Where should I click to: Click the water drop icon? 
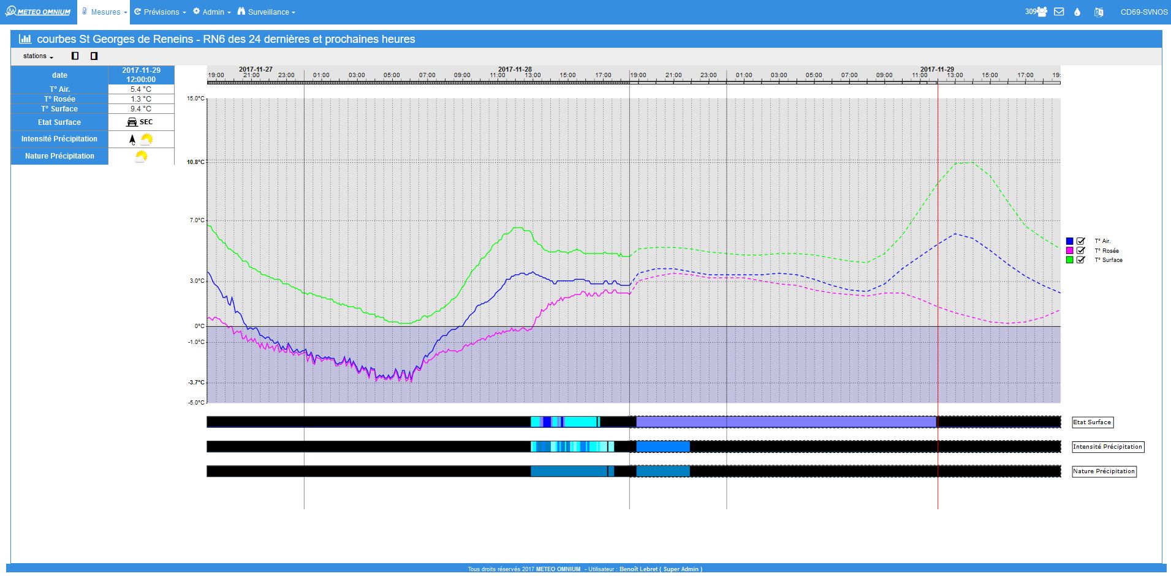coord(1077,12)
